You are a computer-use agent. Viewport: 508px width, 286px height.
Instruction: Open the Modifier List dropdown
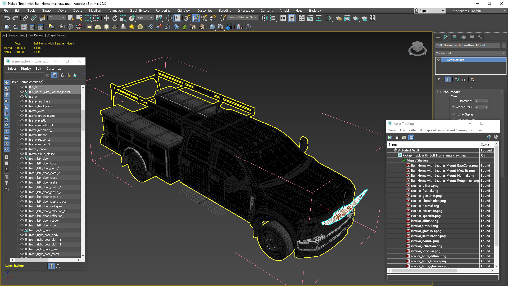[x=470, y=53]
